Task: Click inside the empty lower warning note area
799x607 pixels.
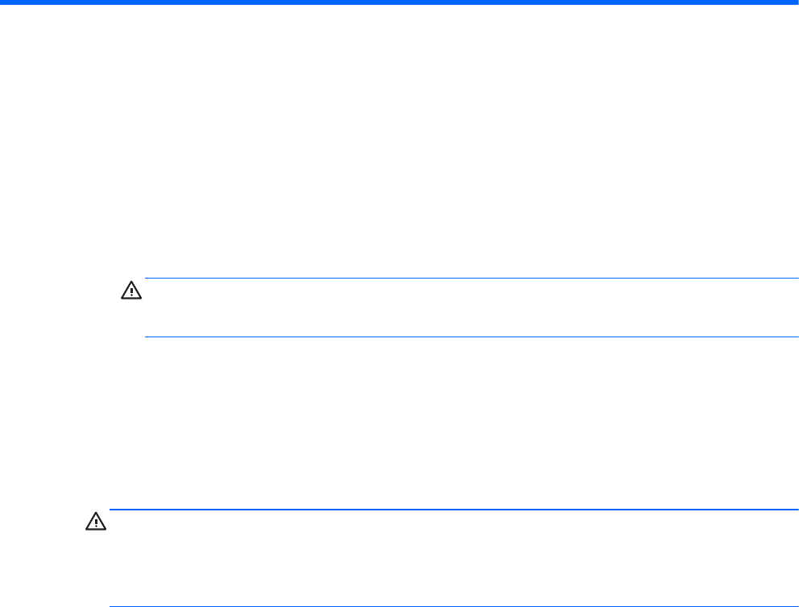Action: pyautogui.click(x=453, y=557)
